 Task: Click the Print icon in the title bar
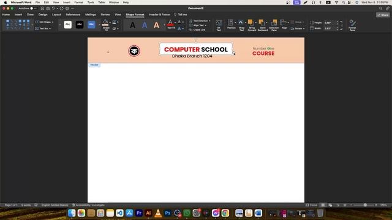(x=67, y=9)
